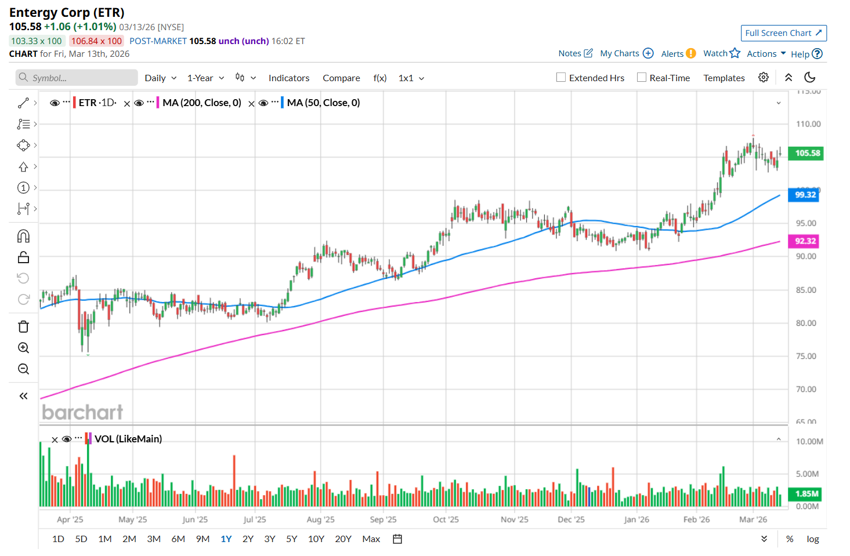Click the Full Screen Chart button
Screen dimensions: 850x556
tap(783, 33)
